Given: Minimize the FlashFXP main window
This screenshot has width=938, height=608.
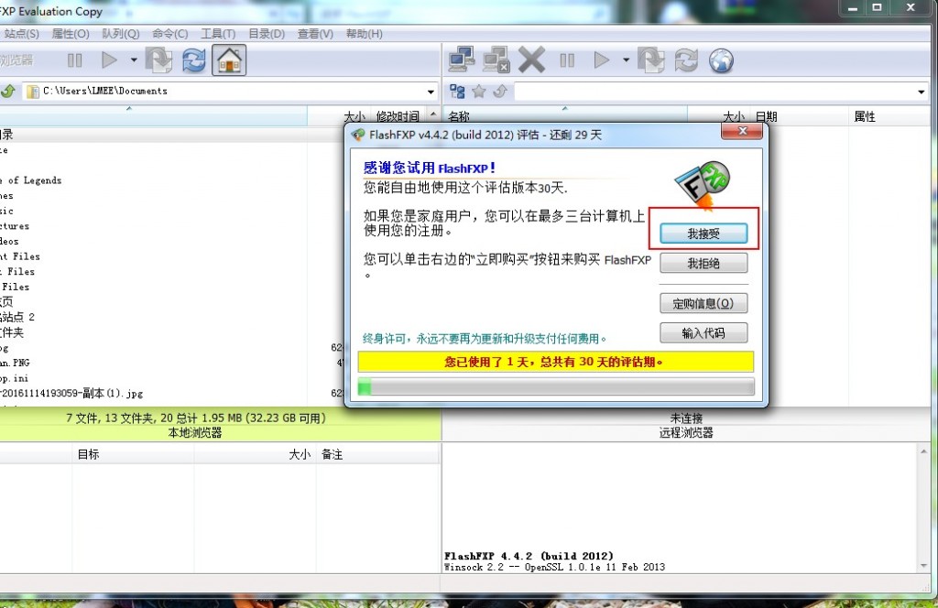Looking at the screenshot, I should [853, 7].
